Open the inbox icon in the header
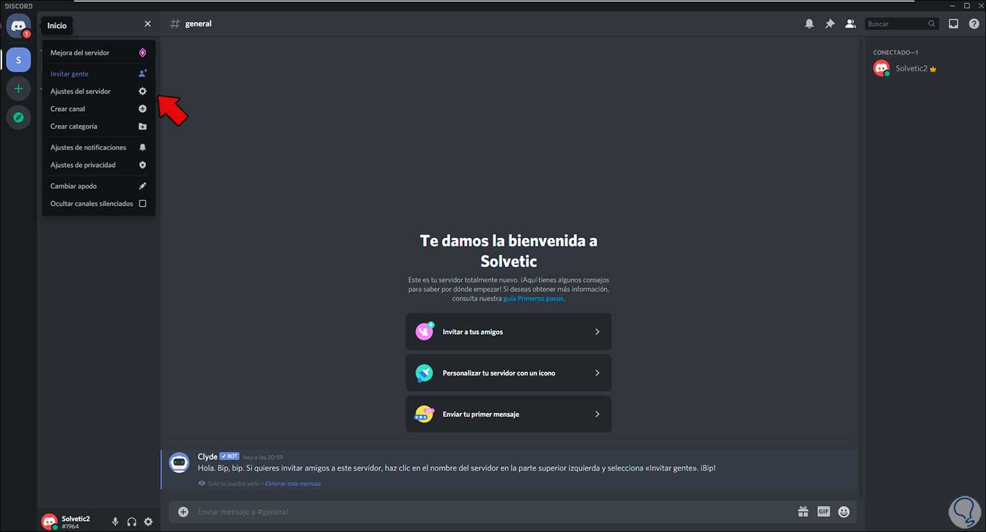Image resolution: width=986 pixels, height=532 pixels. [x=953, y=24]
